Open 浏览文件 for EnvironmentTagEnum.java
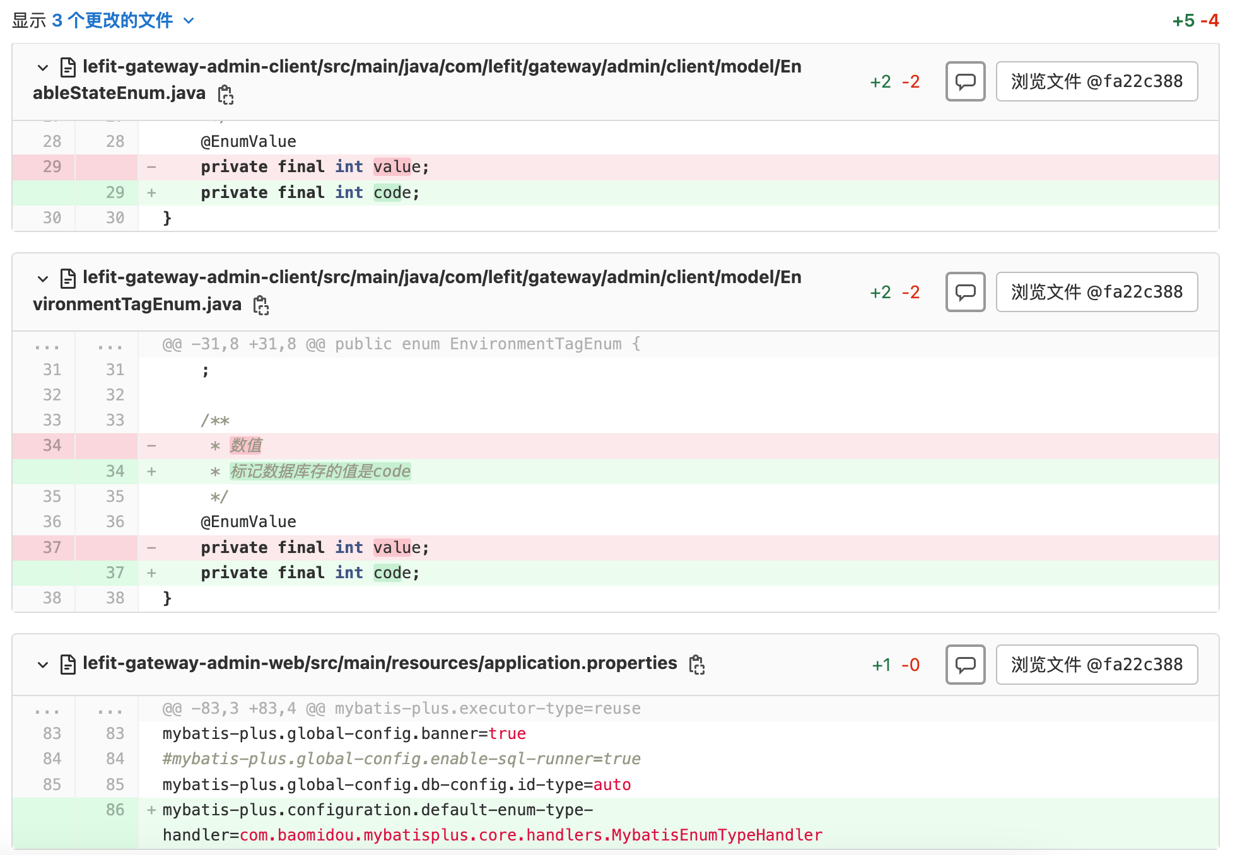1235x855 pixels. click(1096, 292)
